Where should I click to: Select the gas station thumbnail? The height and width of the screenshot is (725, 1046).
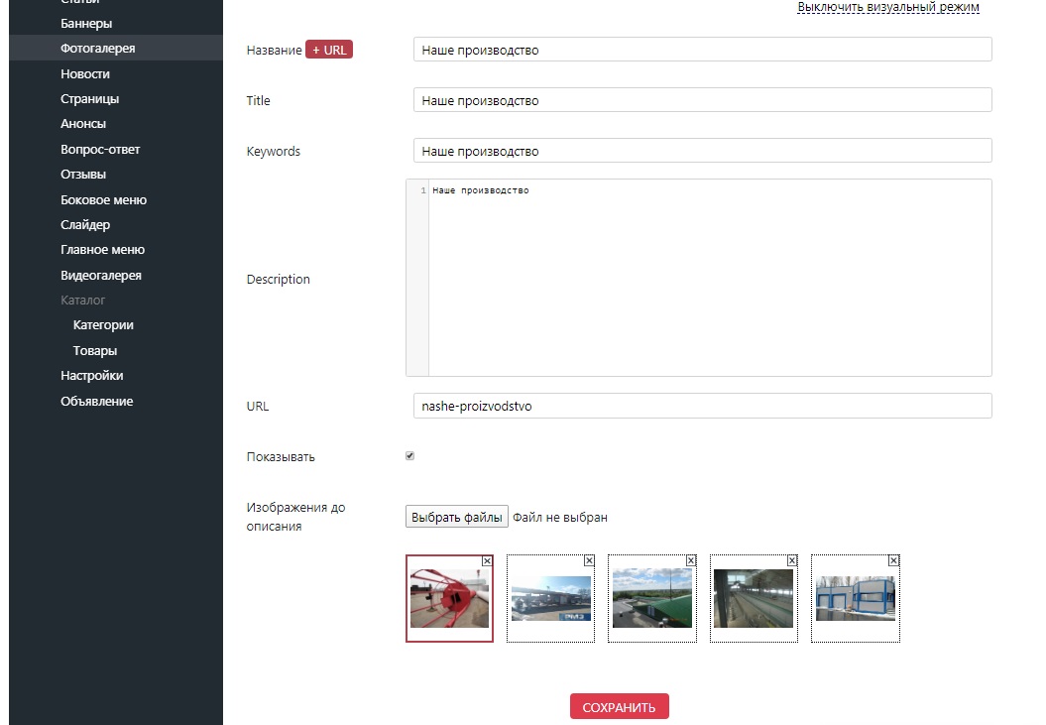click(550, 599)
